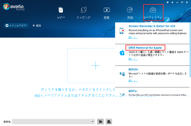Screen dimensions: 191x126
Task: Click the DVDFab monkey logo
Action: [6, 7]
